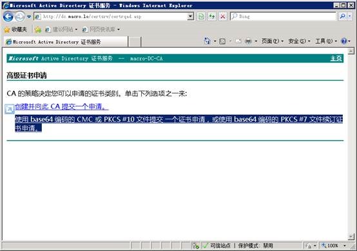
Task: Click the 可信站点 trusted sites zone indicator
Action: click(x=217, y=246)
